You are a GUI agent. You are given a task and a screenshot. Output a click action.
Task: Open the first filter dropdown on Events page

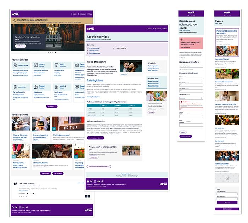pos(227,194)
